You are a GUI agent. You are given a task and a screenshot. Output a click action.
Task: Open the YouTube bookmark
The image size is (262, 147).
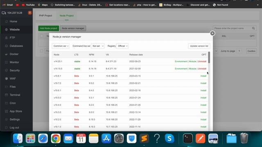click(28, 5)
